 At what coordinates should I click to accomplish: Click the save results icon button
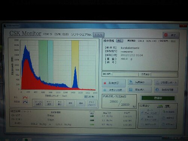(131, 82)
